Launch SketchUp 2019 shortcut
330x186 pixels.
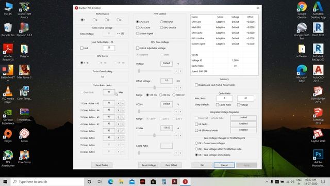click(x=318, y=116)
